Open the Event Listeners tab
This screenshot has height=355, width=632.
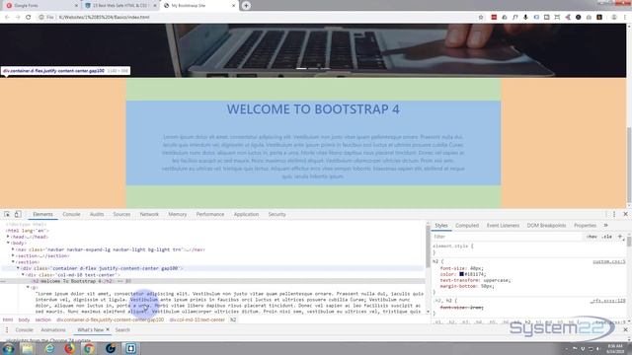[x=503, y=226]
